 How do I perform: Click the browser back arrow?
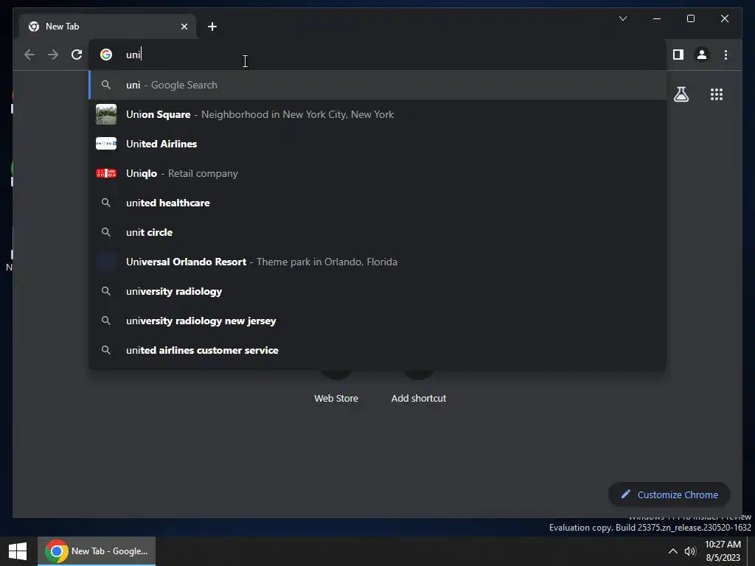[x=29, y=55]
